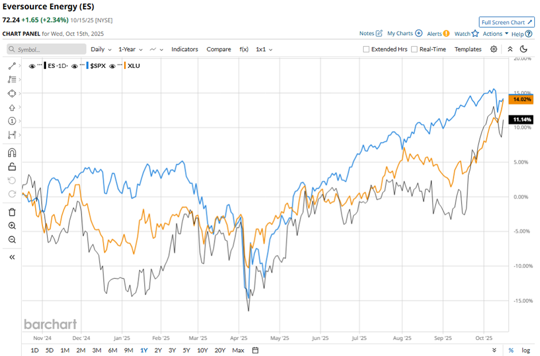Enable the Real-Time checkbox
Screen dimensions: 540x356
[414, 49]
